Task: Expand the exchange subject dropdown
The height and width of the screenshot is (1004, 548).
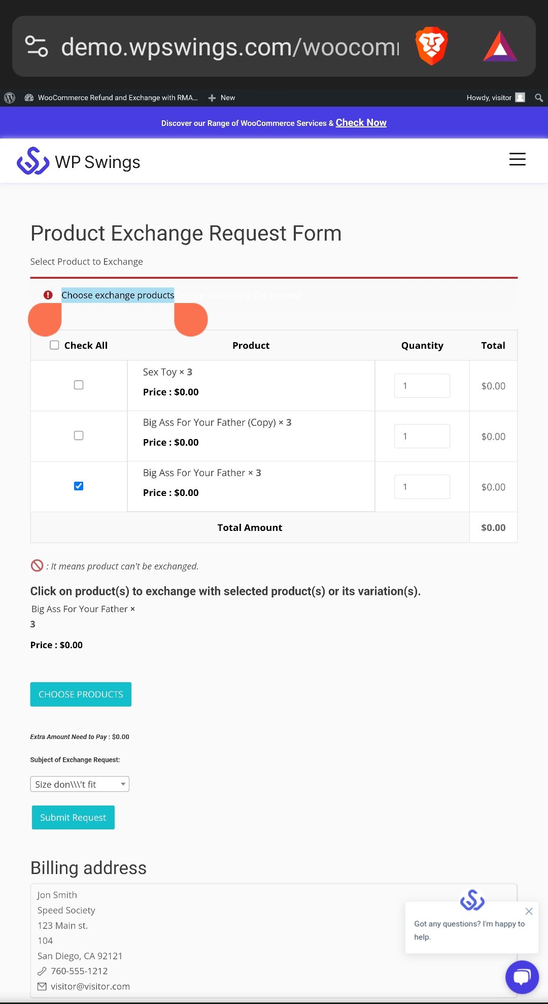Action: [x=80, y=784]
